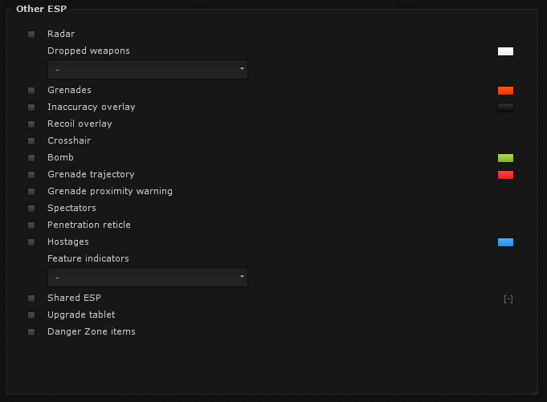Turn on the Crosshair checkbox
The image size is (547, 402).
[x=31, y=141]
